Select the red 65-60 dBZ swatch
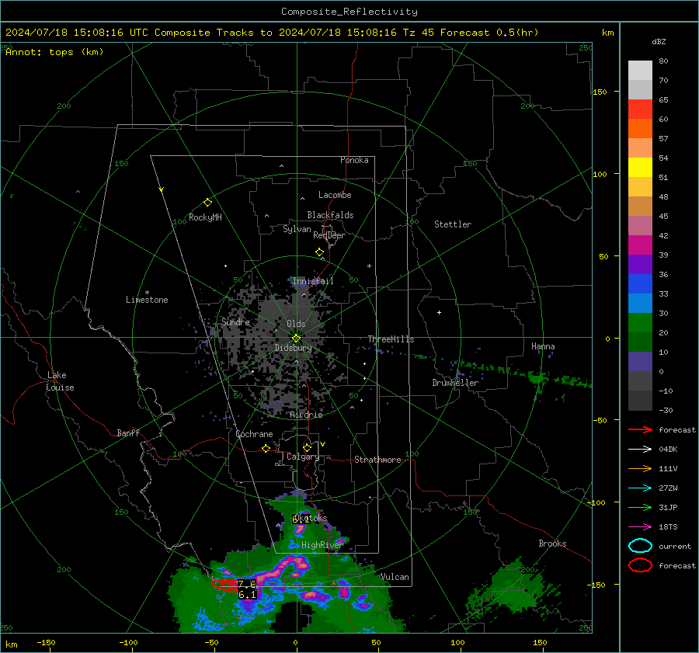699x653 pixels. (640, 109)
